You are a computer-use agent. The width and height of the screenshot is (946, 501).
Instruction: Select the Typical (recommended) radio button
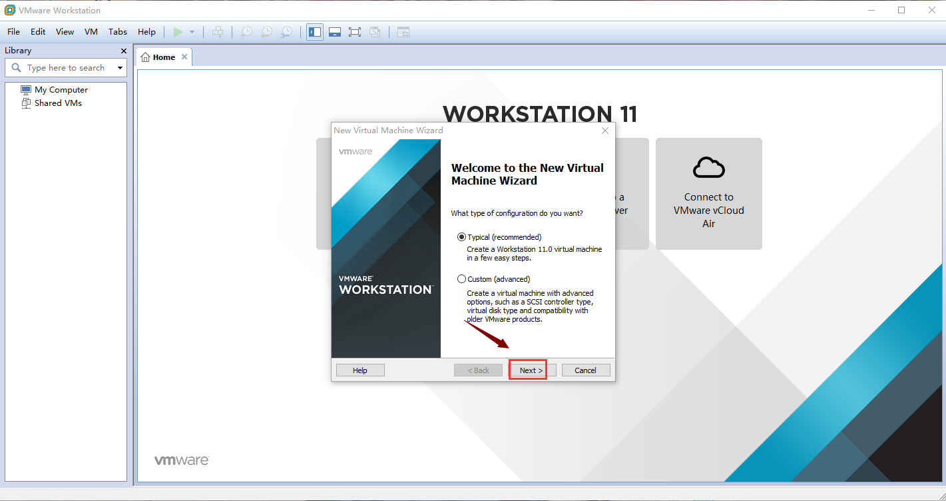point(462,237)
